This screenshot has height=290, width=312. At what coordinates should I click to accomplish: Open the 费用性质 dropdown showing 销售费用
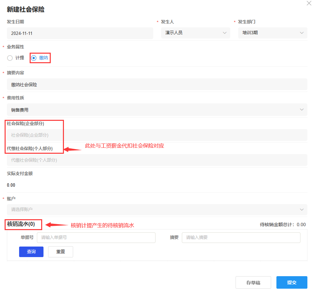tap(157, 110)
